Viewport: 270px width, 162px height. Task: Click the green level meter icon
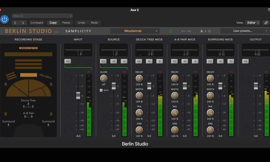point(170,31)
